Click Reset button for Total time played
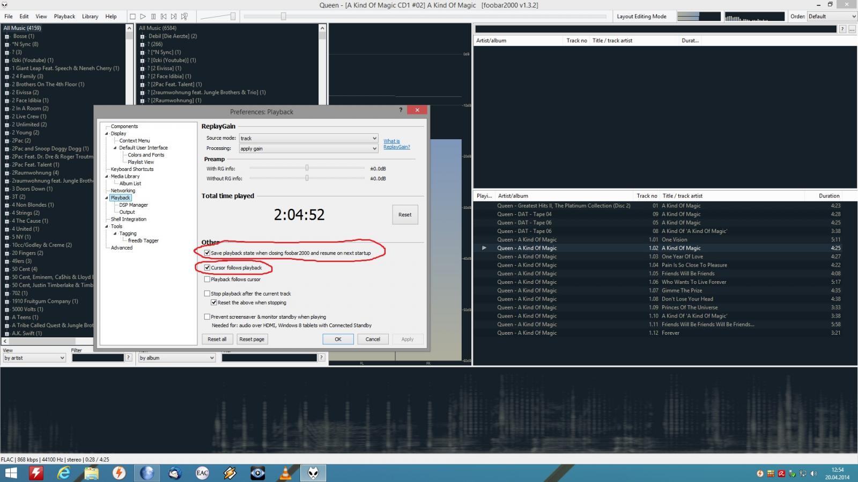This screenshot has width=858, height=482. pyautogui.click(x=405, y=215)
